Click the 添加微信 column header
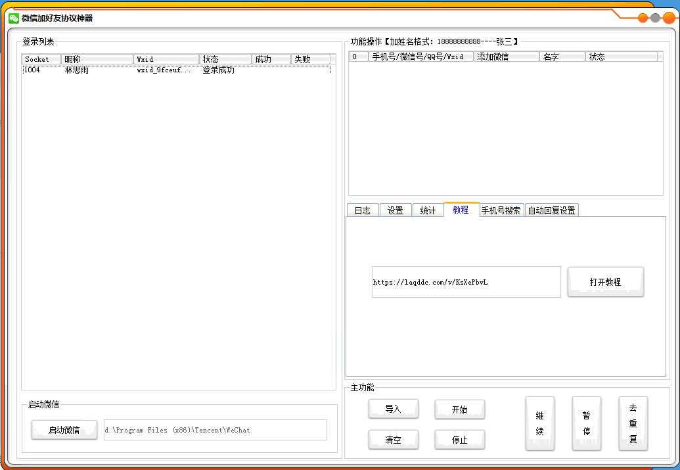This screenshot has height=470, width=680. [x=506, y=57]
